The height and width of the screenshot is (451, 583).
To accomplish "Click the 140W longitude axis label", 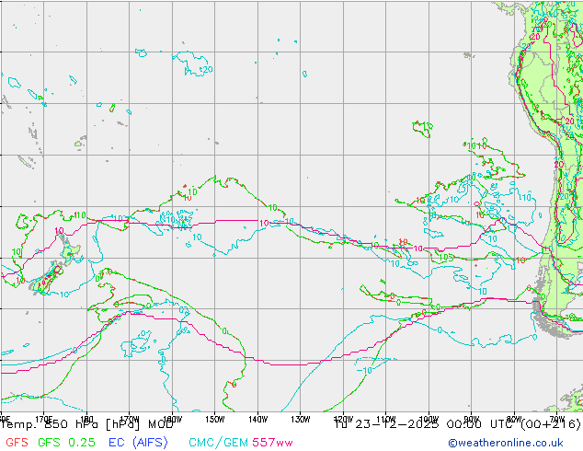I will click(257, 420).
